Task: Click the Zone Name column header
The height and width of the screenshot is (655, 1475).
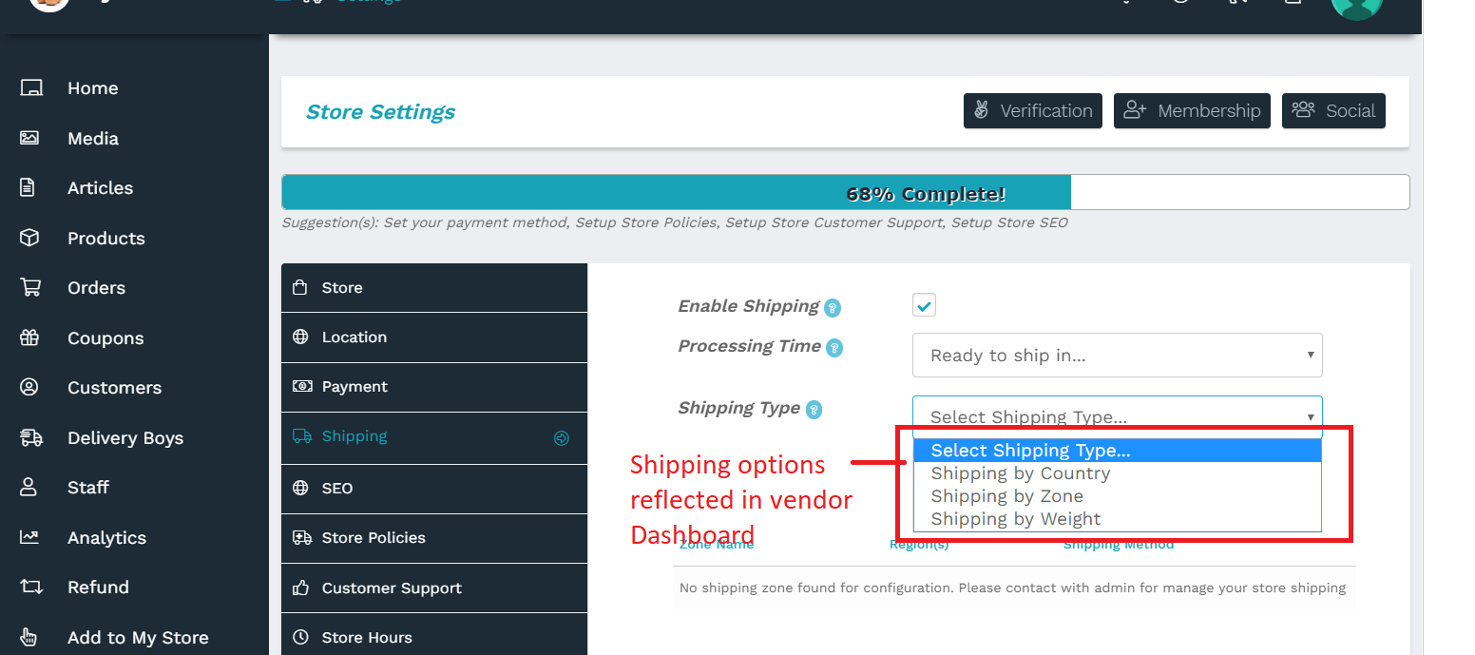Action: tap(717, 545)
